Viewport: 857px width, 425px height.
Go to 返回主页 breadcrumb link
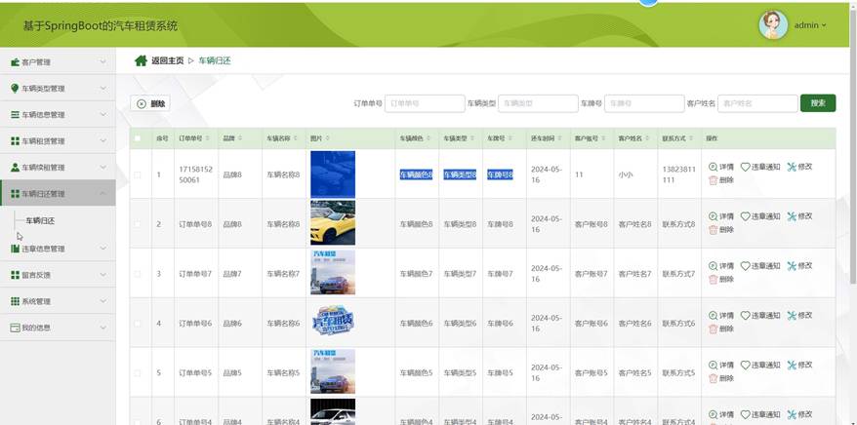pos(167,60)
